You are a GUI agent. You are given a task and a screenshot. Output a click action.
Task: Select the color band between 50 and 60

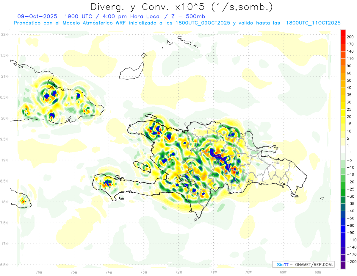(343, 77)
